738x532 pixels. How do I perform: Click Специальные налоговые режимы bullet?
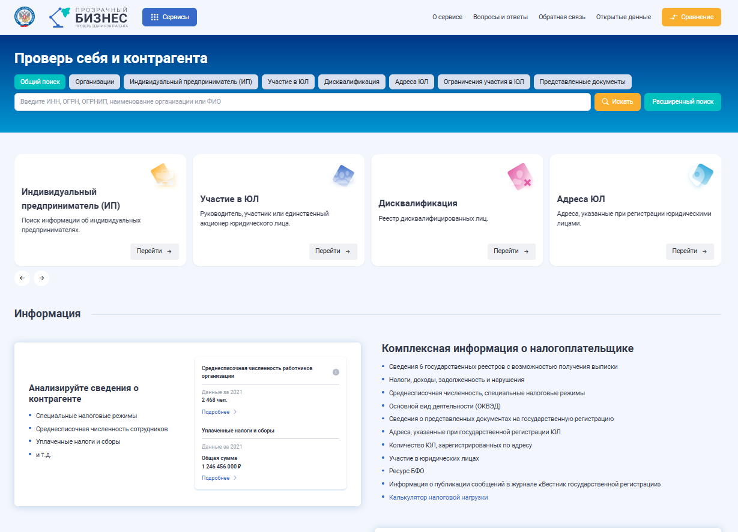click(x=86, y=416)
